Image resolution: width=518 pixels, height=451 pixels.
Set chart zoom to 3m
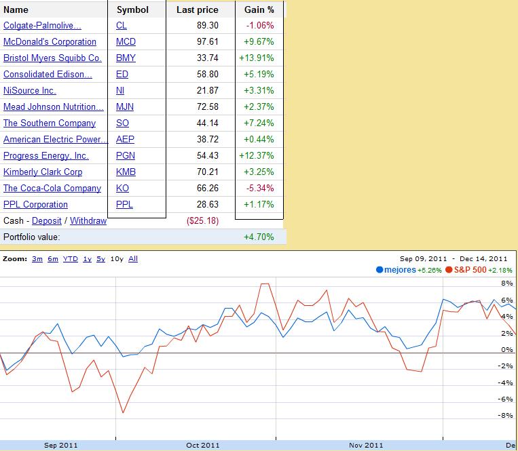click(37, 259)
